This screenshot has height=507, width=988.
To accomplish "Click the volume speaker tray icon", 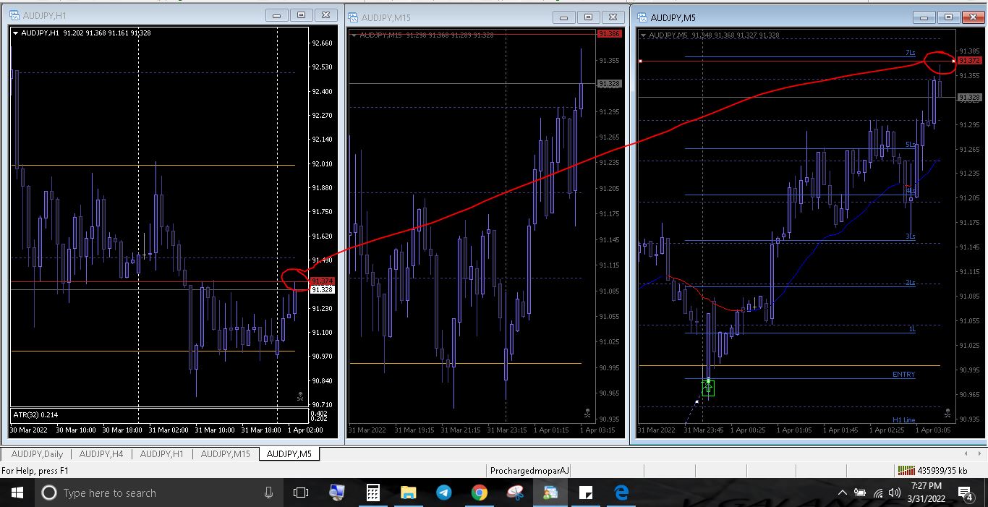I will pos(896,493).
